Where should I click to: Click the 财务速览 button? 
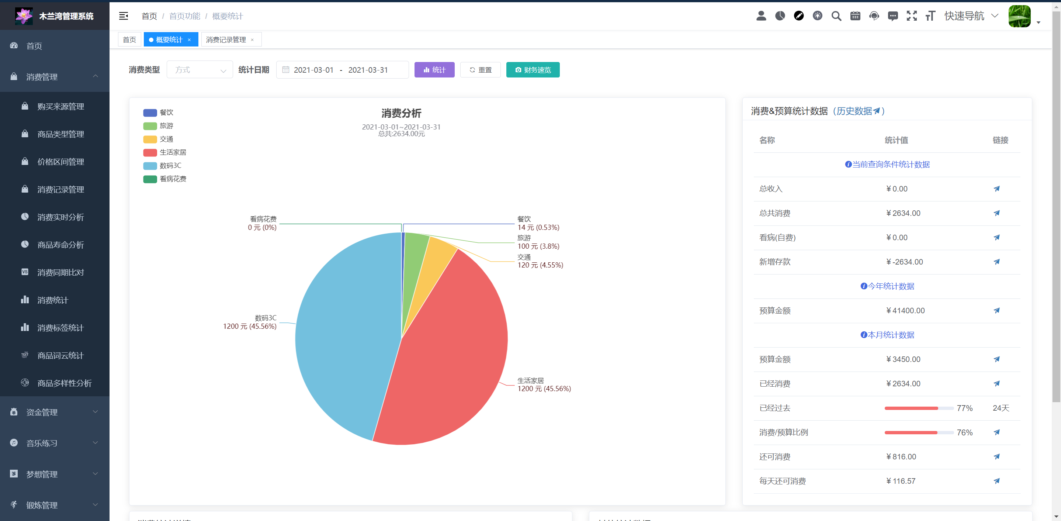[533, 70]
